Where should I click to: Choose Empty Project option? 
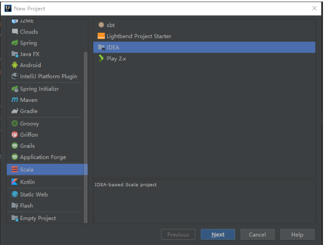pos(45,218)
